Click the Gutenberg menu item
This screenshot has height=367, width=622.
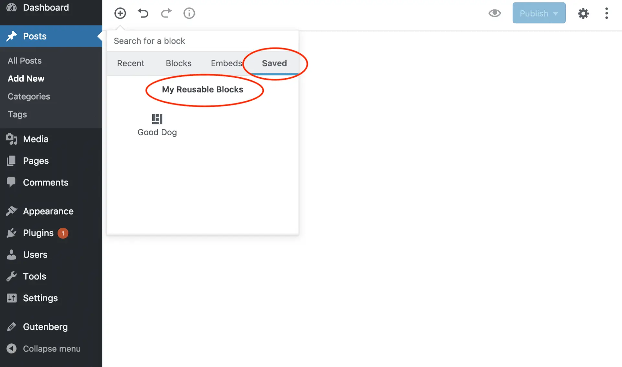(x=45, y=326)
